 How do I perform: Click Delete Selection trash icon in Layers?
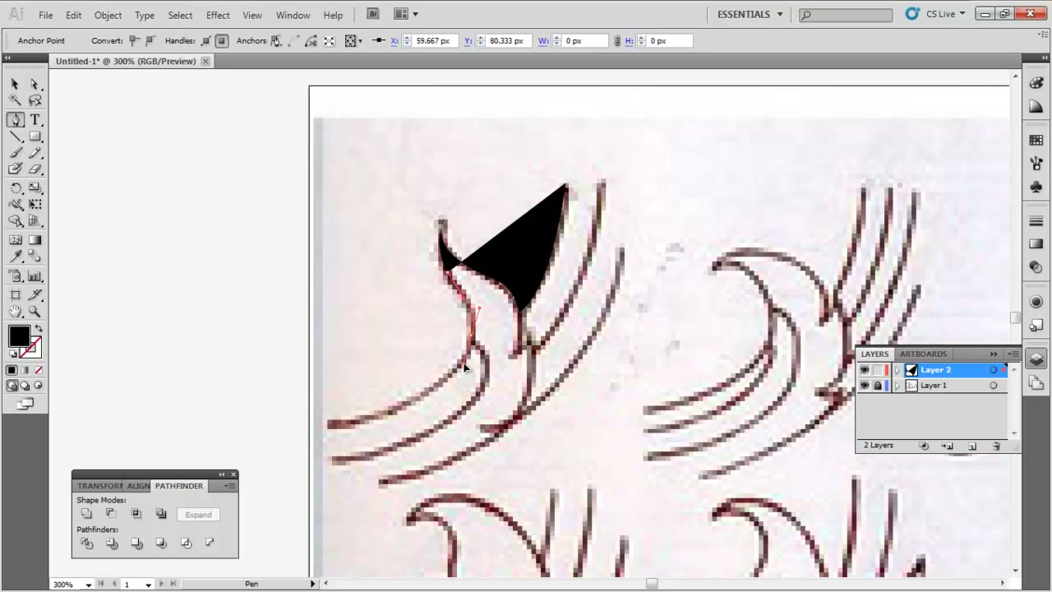tap(996, 446)
